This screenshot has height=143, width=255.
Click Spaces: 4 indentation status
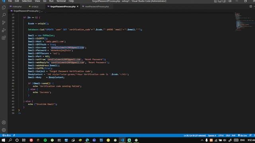pos(212,135)
